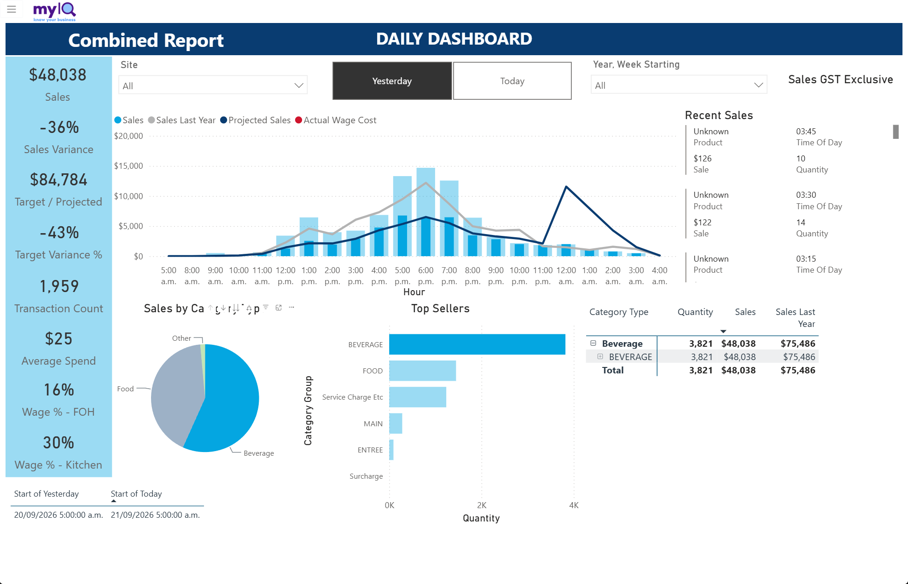Click the Combined Report title
The image size is (908, 584).
pos(146,40)
